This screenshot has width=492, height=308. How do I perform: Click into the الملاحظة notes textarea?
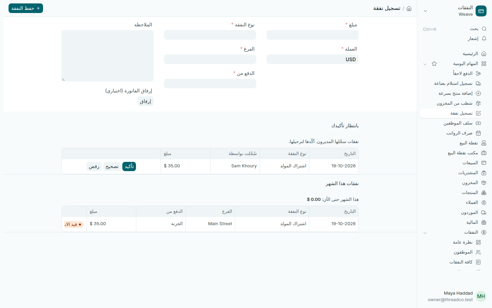[108, 56]
